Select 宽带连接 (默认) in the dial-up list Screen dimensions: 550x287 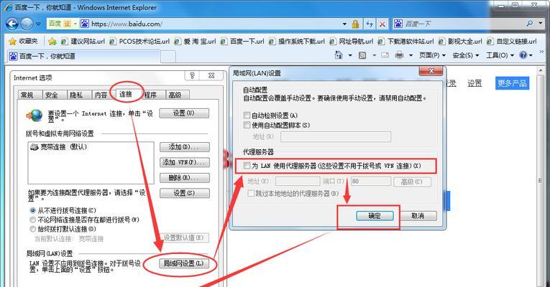[59, 147]
